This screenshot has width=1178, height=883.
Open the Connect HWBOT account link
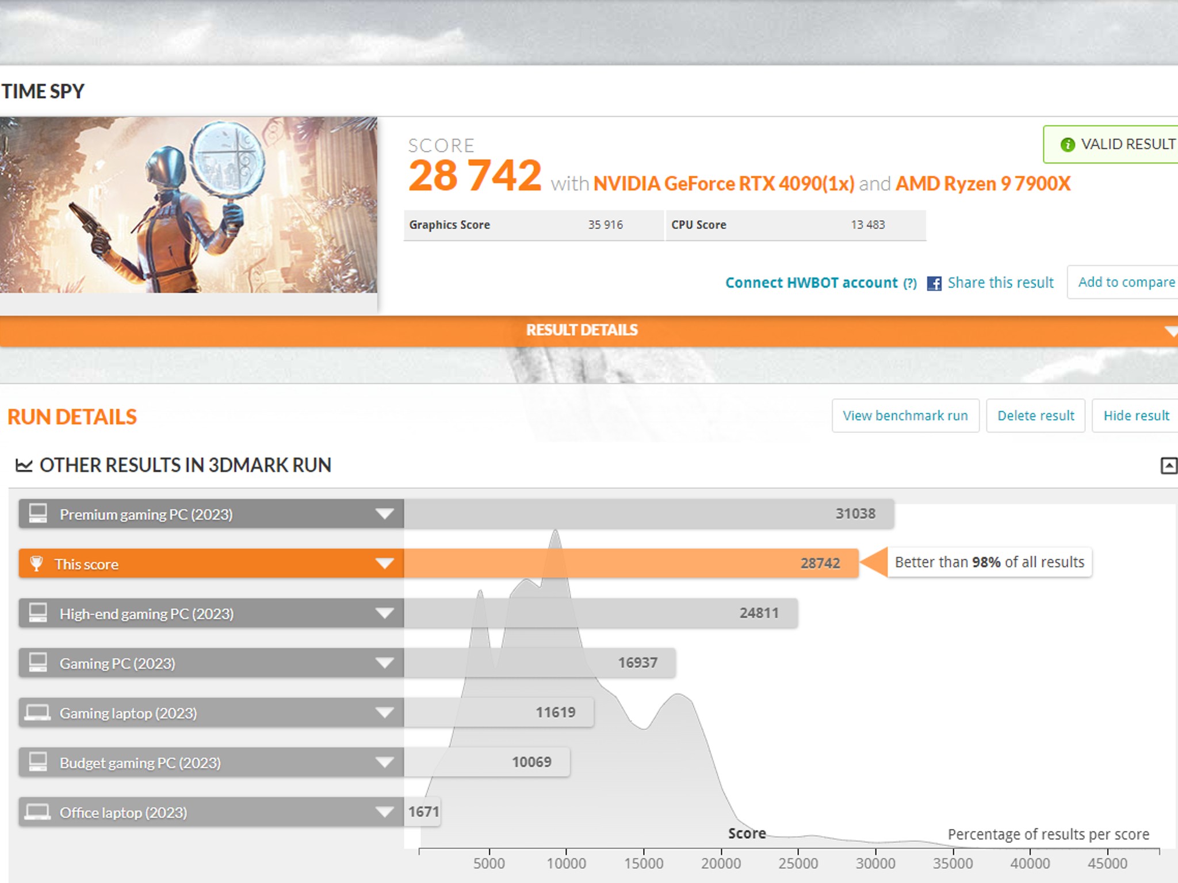(811, 283)
